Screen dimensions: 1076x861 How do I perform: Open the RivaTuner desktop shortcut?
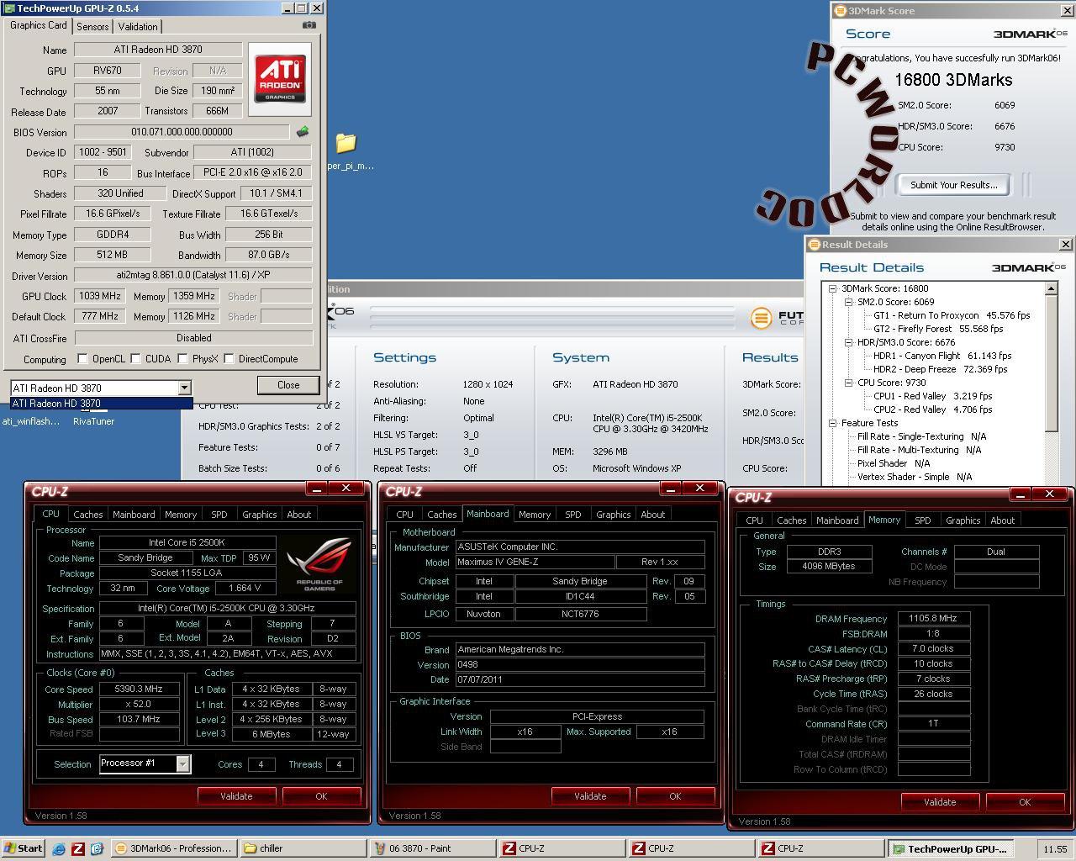(93, 421)
